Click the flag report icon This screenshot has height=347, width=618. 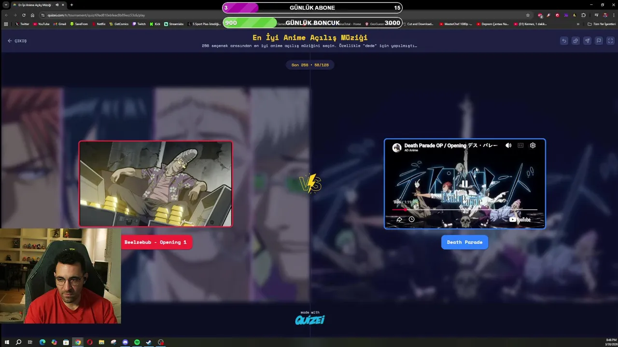click(599, 41)
